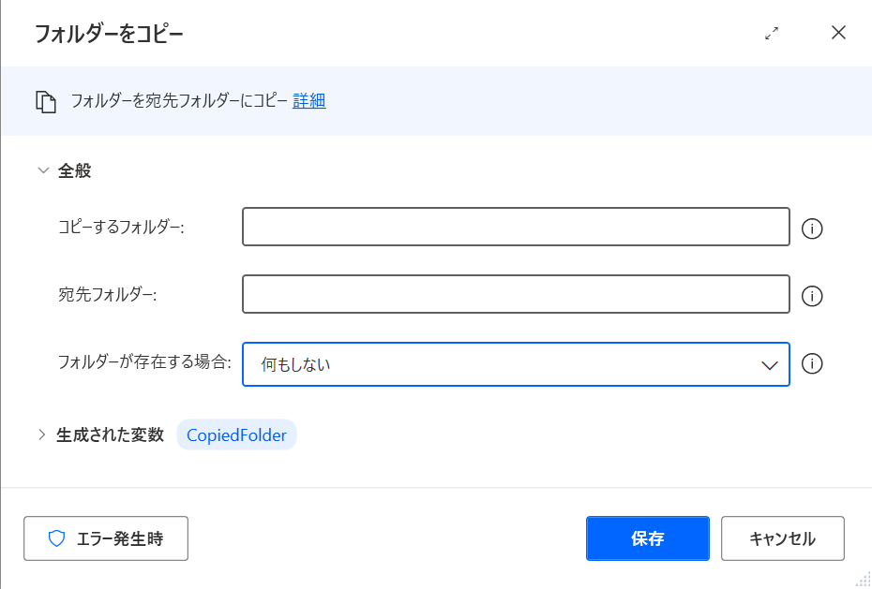Close the フォルダーをコピー dialog

[x=838, y=33]
